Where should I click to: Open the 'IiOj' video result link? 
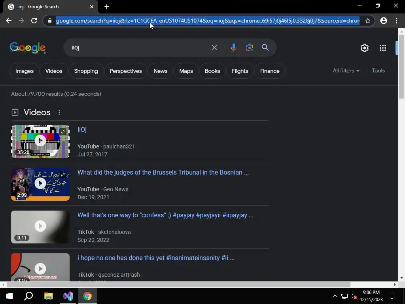tap(82, 129)
